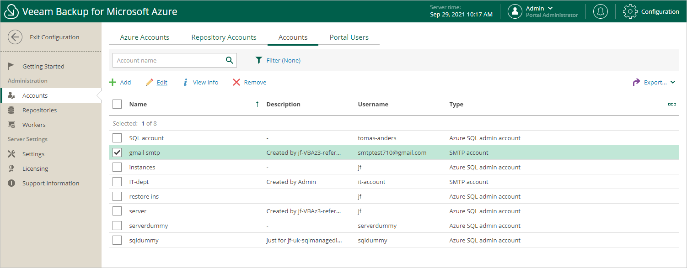Viewport: 687px width, 268px height.
Task: Check the IT-dept row checkbox
Action: click(x=117, y=182)
